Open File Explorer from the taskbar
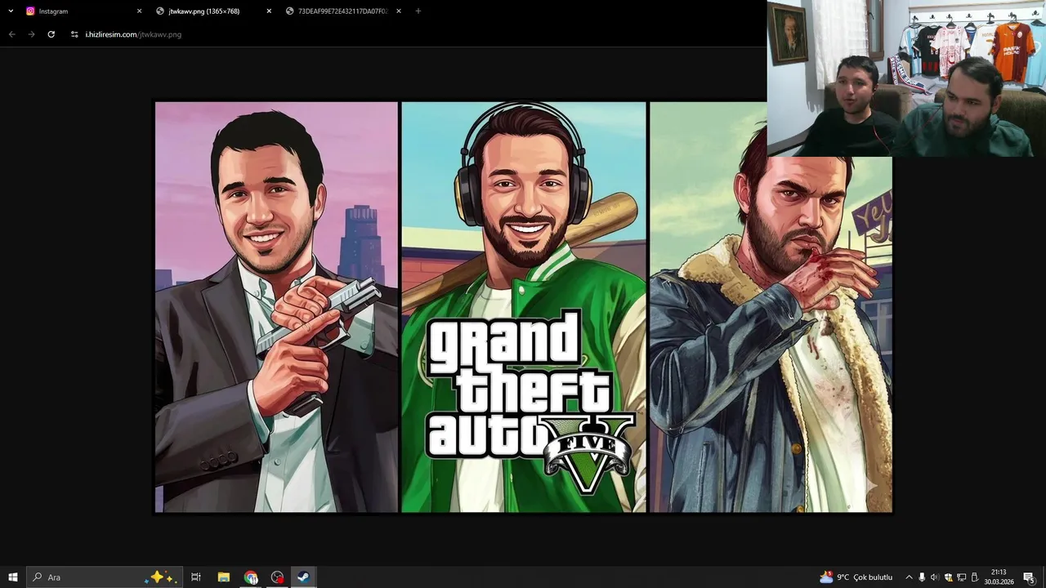 [224, 577]
